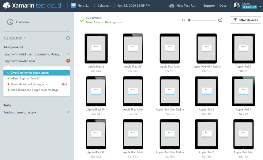Open Apple iPad Mini Retina iOS 7.1.1 thumbnail
The height and width of the screenshot is (160, 263).
coord(207,49)
